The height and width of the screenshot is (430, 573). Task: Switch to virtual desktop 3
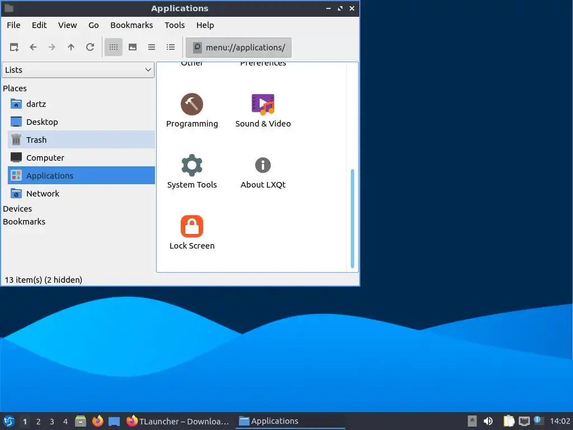click(x=52, y=422)
